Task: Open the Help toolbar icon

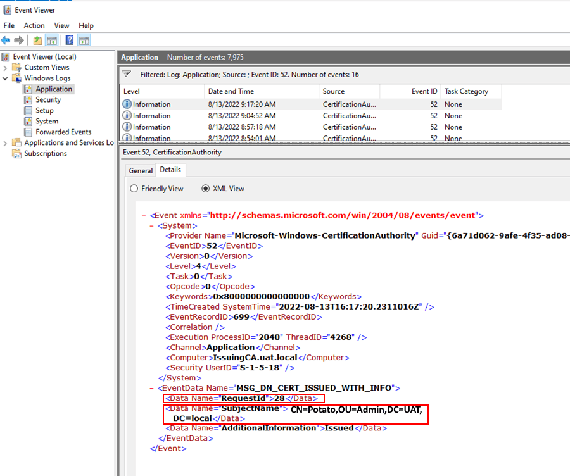Action: coord(70,41)
